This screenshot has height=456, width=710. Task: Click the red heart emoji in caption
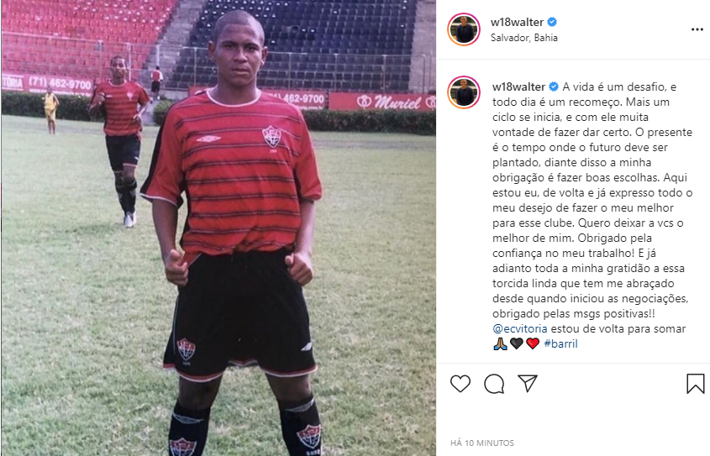533,343
